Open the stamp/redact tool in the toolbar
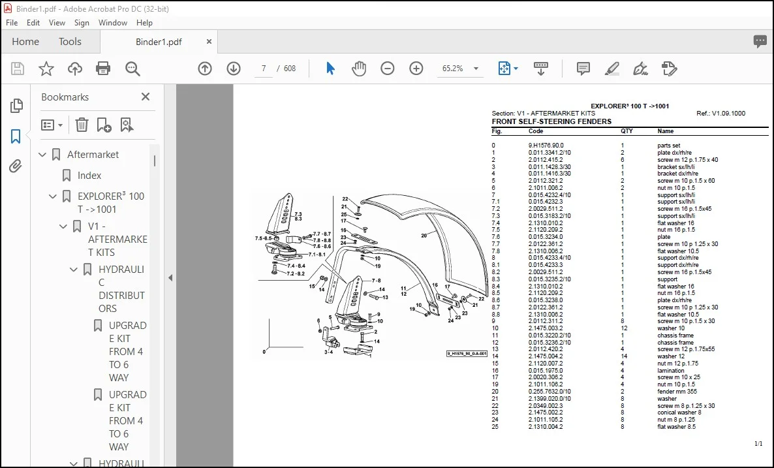Image resolution: width=774 pixels, height=468 pixels. [670, 69]
